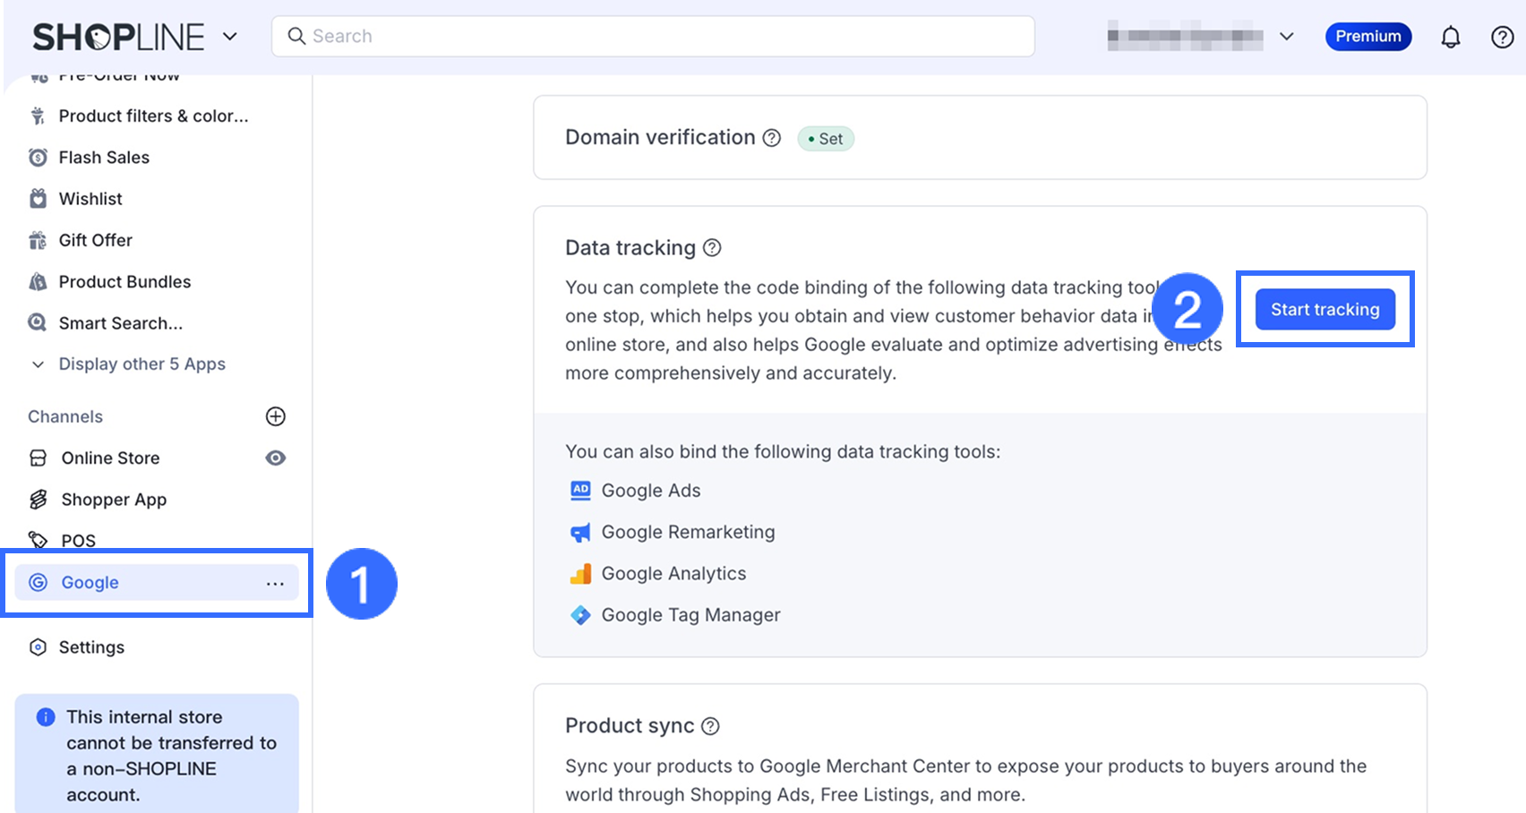This screenshot has height=813, width=1526.
Task: Click the Data tracking help icon
Action: click(x=712, y=248)
